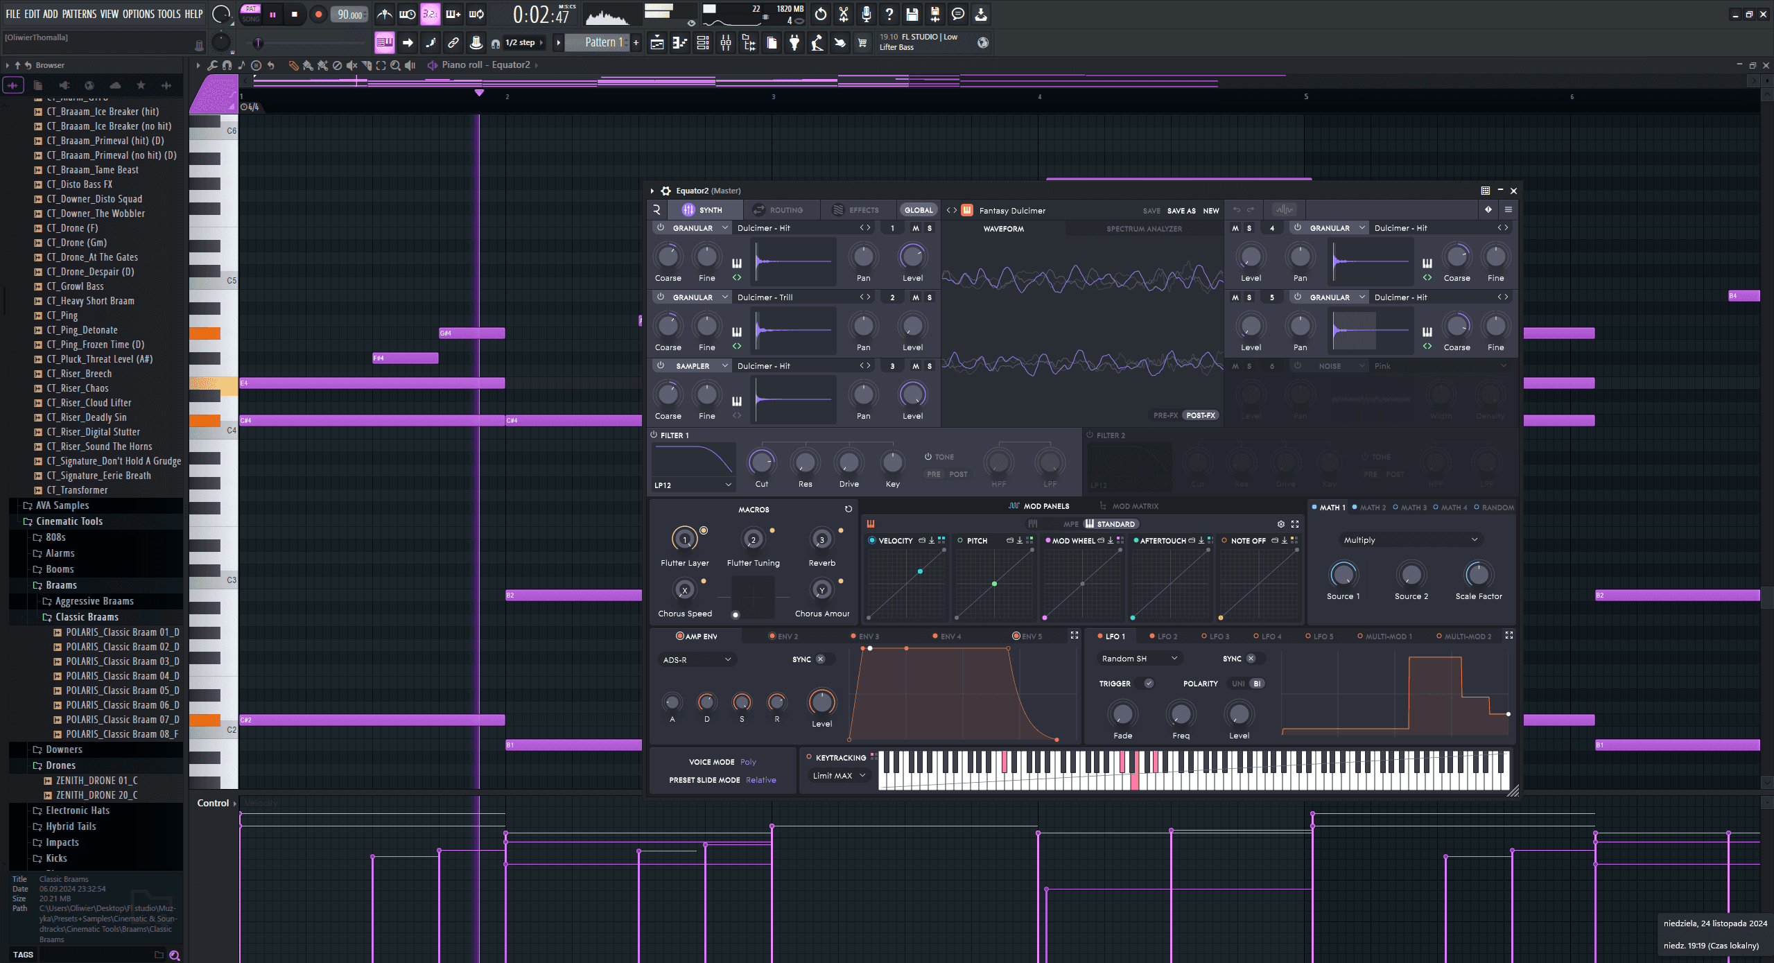Viewport: 1774px width, 963px height.
Task: Expand the Downers folder in browser
Action: (x=64, y=749)
